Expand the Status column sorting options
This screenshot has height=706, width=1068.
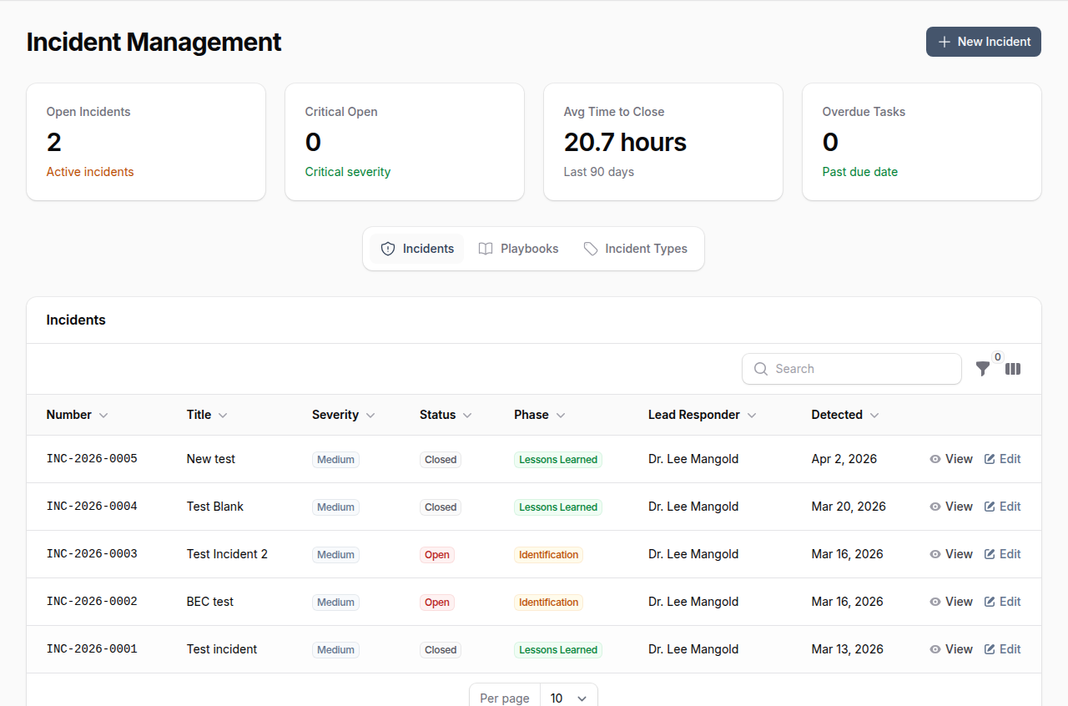(x=468, y=415)
